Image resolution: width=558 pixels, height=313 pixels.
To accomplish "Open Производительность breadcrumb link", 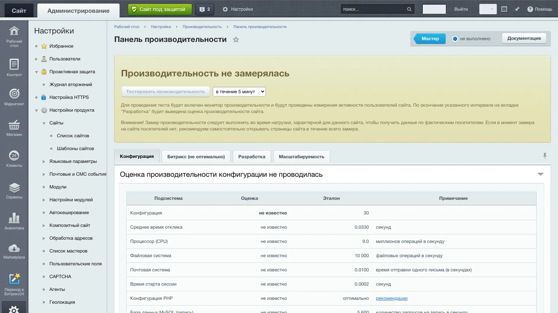I will click(x=202, y=27).
